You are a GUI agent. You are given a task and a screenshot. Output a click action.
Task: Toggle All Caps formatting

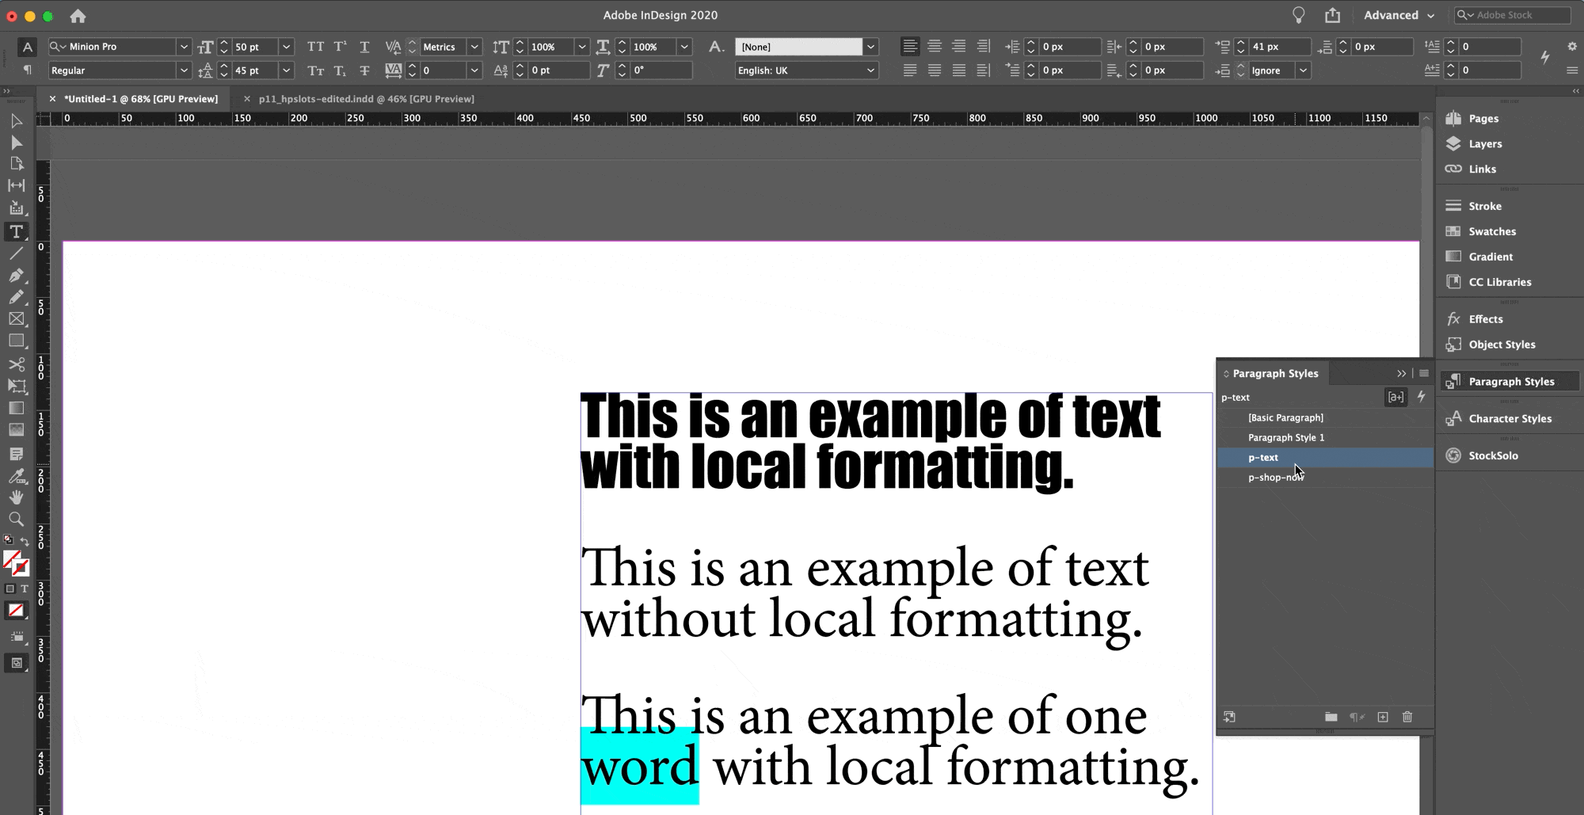coord(315,47)
